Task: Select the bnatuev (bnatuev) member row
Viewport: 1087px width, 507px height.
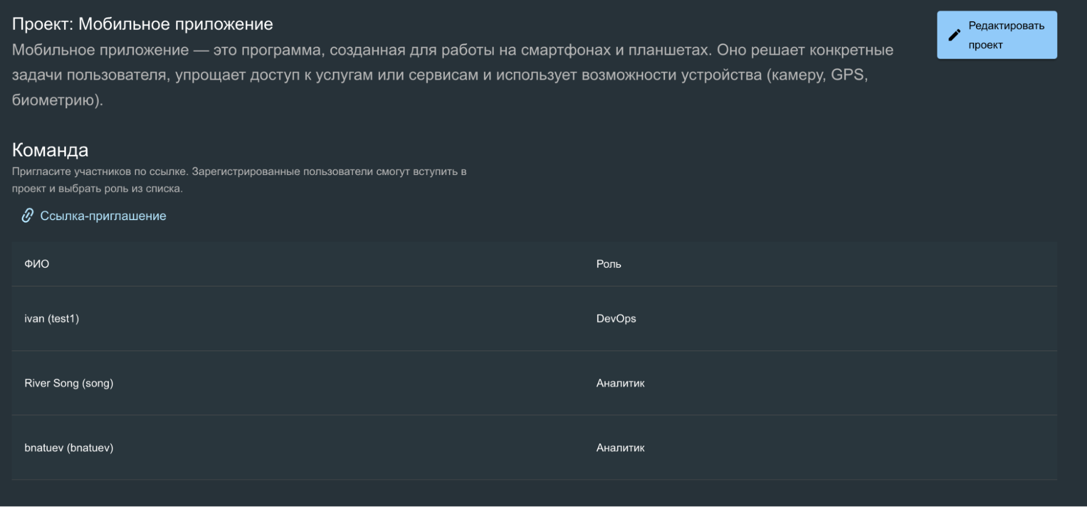Action: coord(535,448)
